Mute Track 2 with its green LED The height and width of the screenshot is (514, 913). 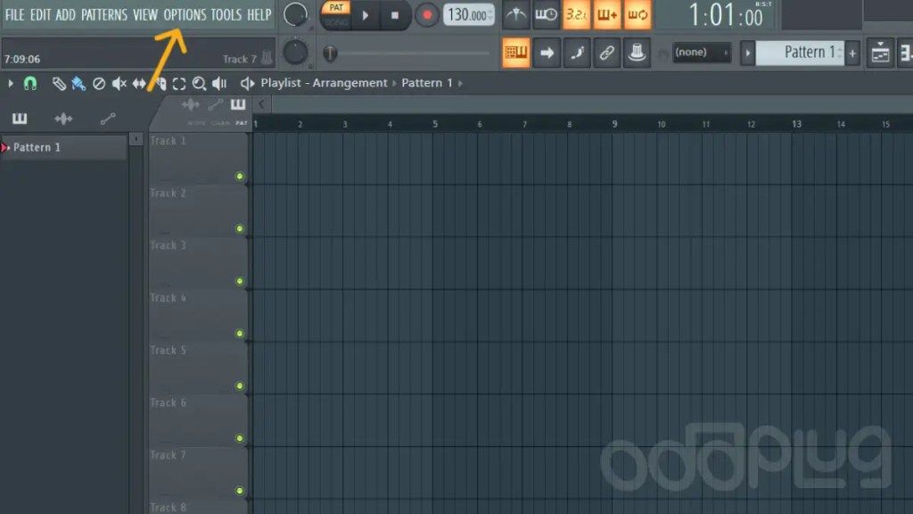click(239, 228)
